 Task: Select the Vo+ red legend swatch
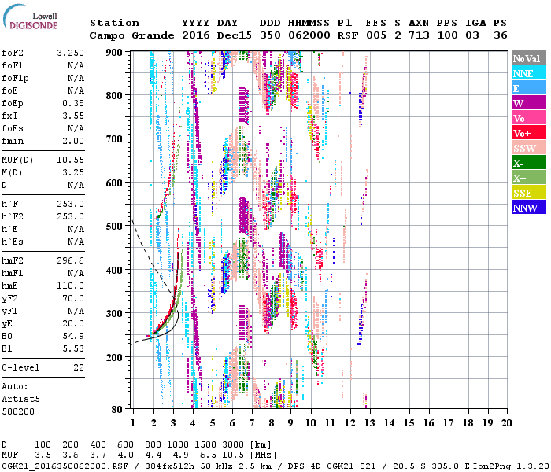coord(529,133)
